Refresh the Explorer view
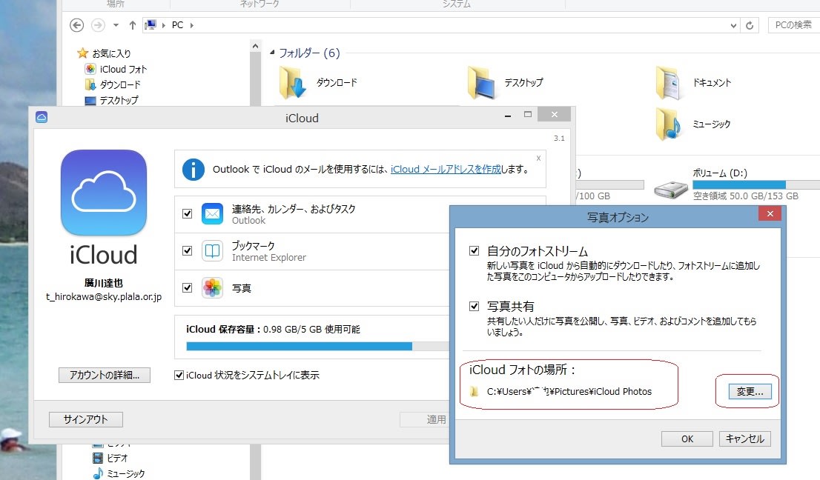Screen dimensions: 820x480 pyautogui.click(x=750, y=25)
